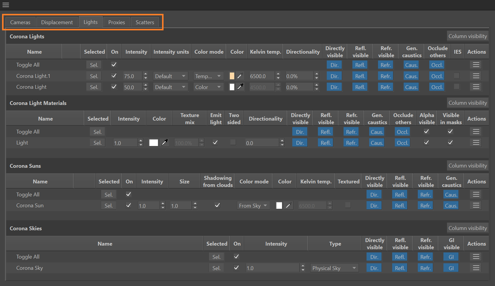Switch to the Proxies tab

pos(117,22)
